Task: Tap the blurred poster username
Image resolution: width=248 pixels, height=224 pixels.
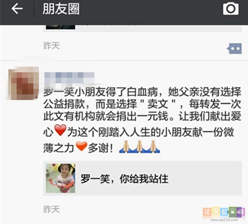Action: 69,77
